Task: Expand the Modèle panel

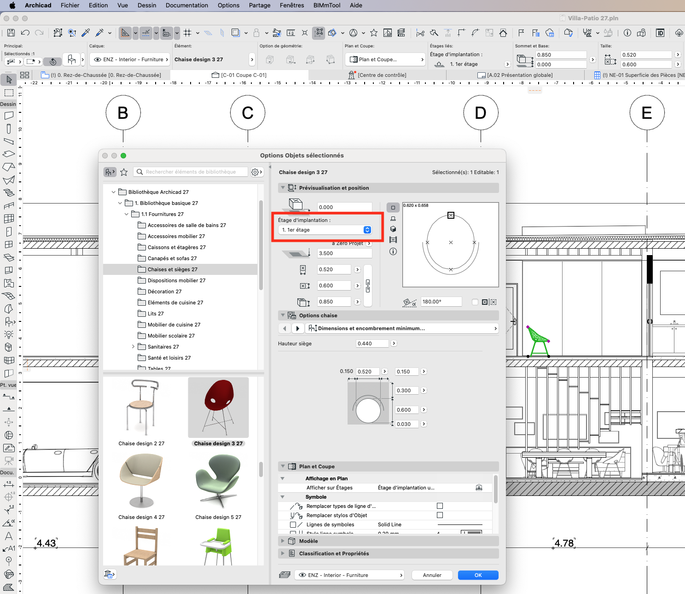Action: coord(283,541)
